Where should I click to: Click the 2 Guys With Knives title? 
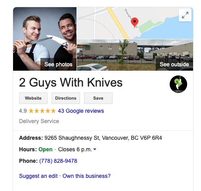(x=71, y=83)
